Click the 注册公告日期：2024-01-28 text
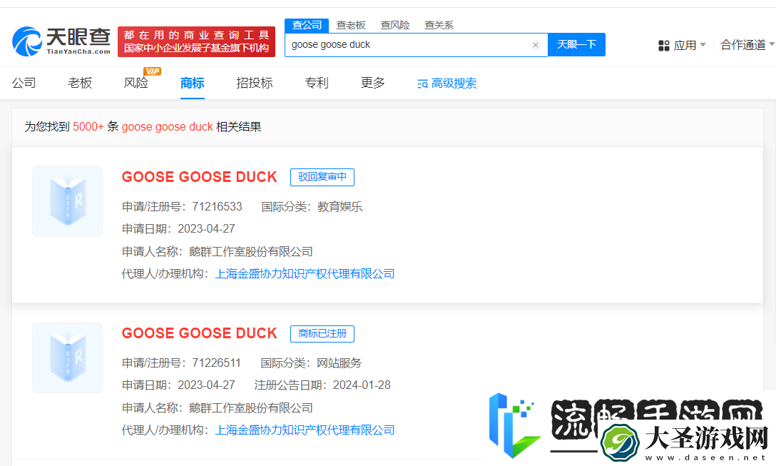Image resolution: width=776 pixels, height=466 pixels. tap(322, 385)
